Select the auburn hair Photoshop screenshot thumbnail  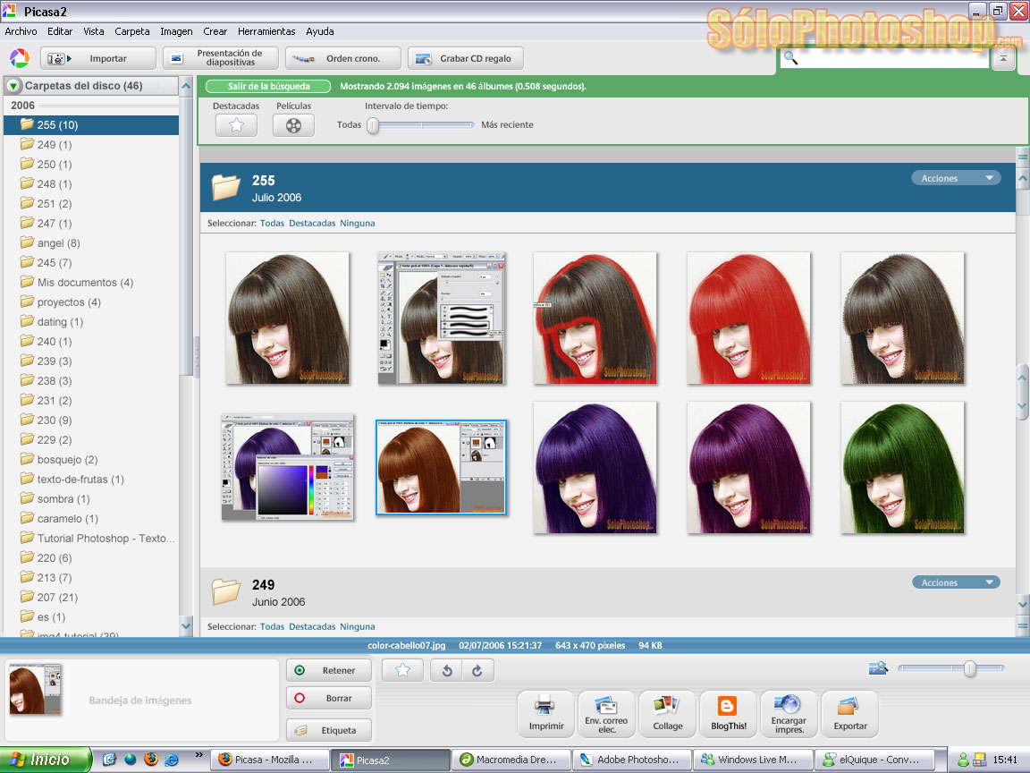click(442, 467)
